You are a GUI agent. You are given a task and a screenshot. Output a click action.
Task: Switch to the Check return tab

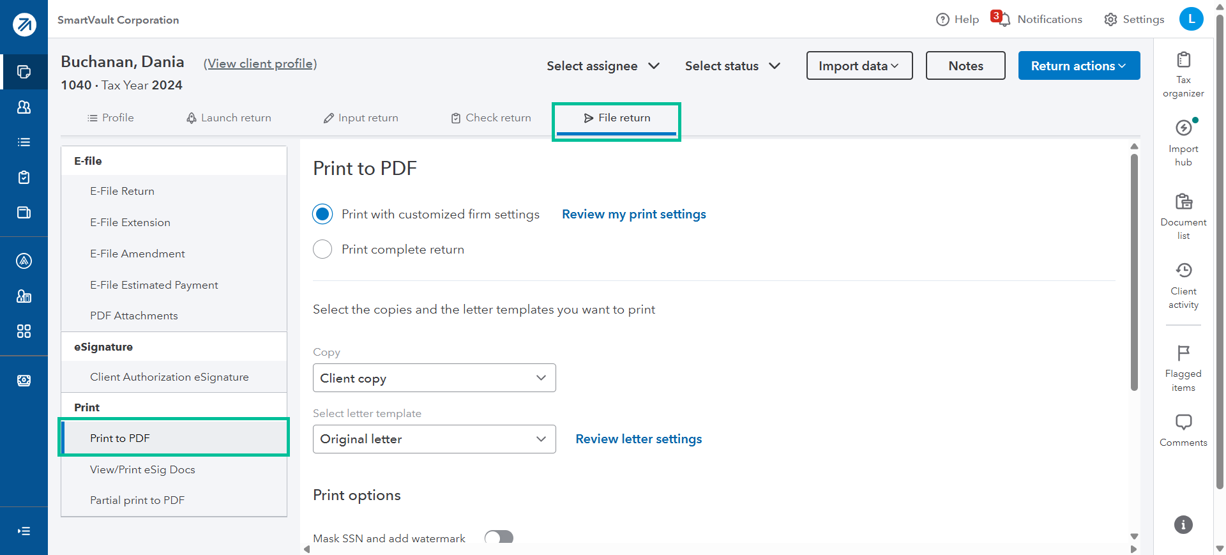tap(491, 118)
